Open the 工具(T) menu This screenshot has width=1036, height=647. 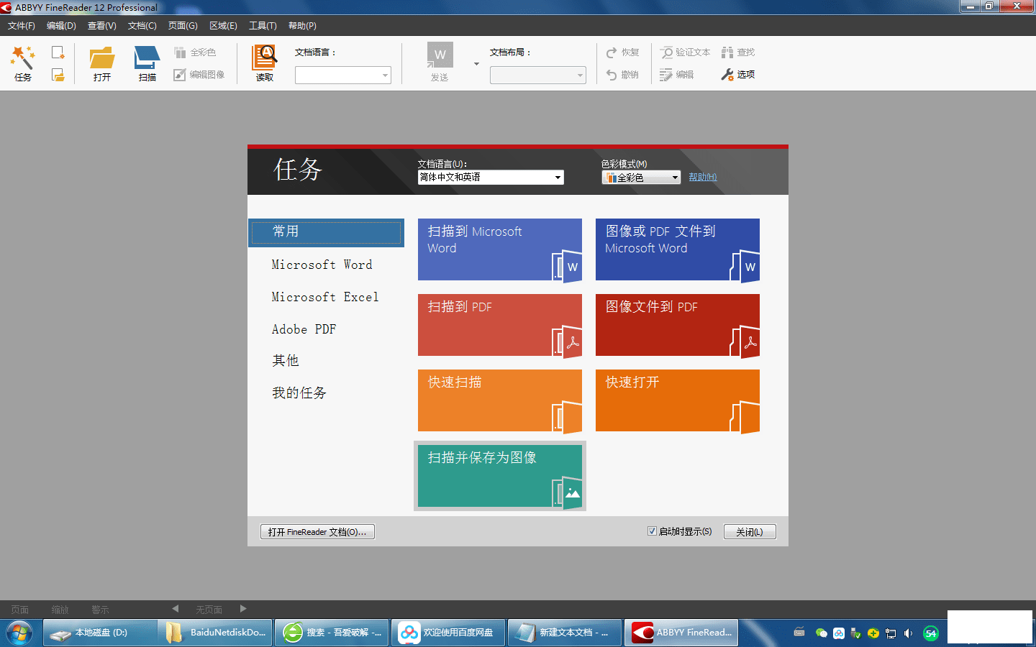click(x=263, y=26)
